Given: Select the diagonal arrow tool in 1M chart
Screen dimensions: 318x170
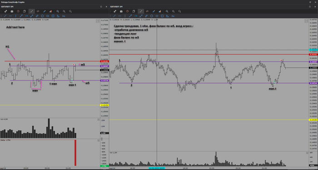Looking at the screenshot, I should 130,16.
